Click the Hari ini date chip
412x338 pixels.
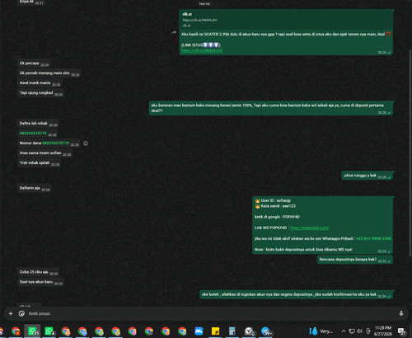[204, 3]
